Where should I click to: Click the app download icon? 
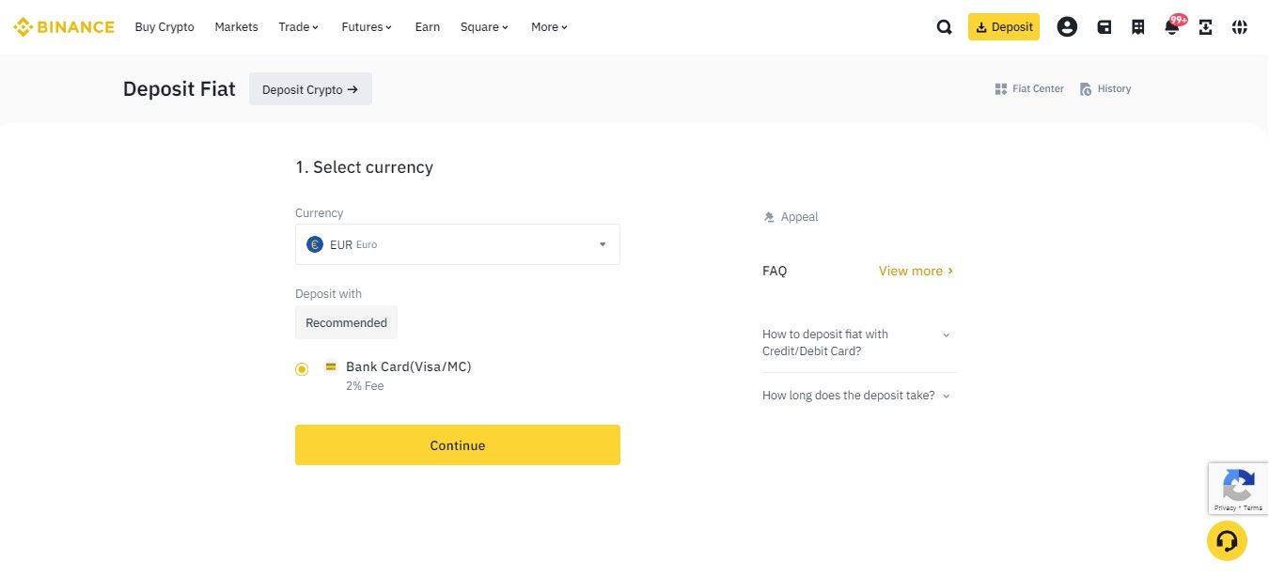[x=1206, y=27]
